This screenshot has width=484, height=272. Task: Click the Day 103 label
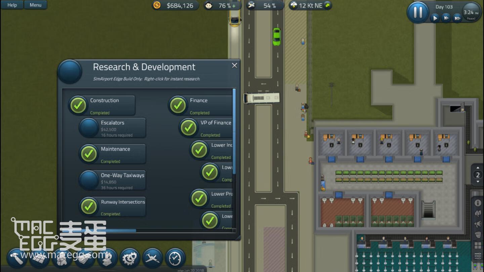pos(444,7)
